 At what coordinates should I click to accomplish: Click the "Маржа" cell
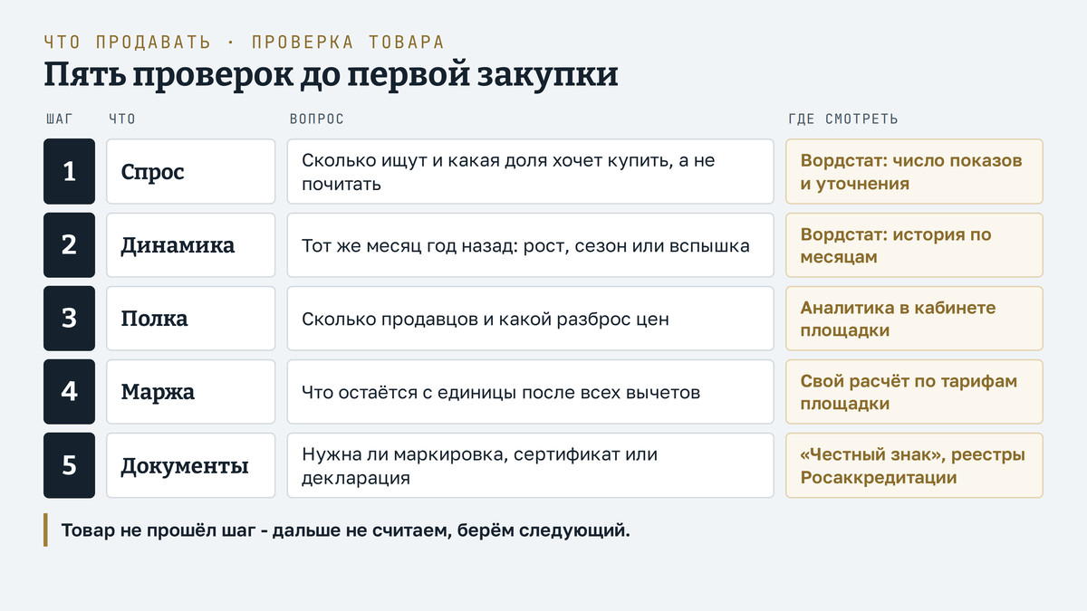coord(190,391)
